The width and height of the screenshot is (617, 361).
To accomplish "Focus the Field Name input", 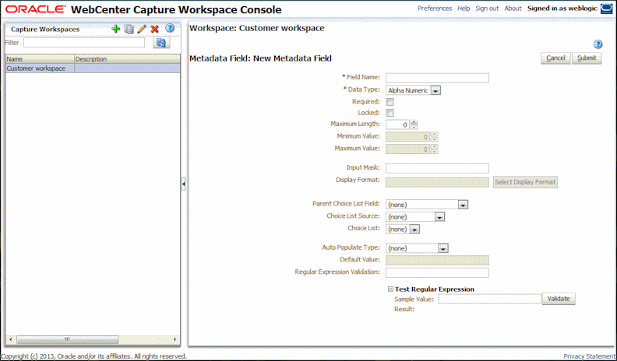I will (437, 78).
